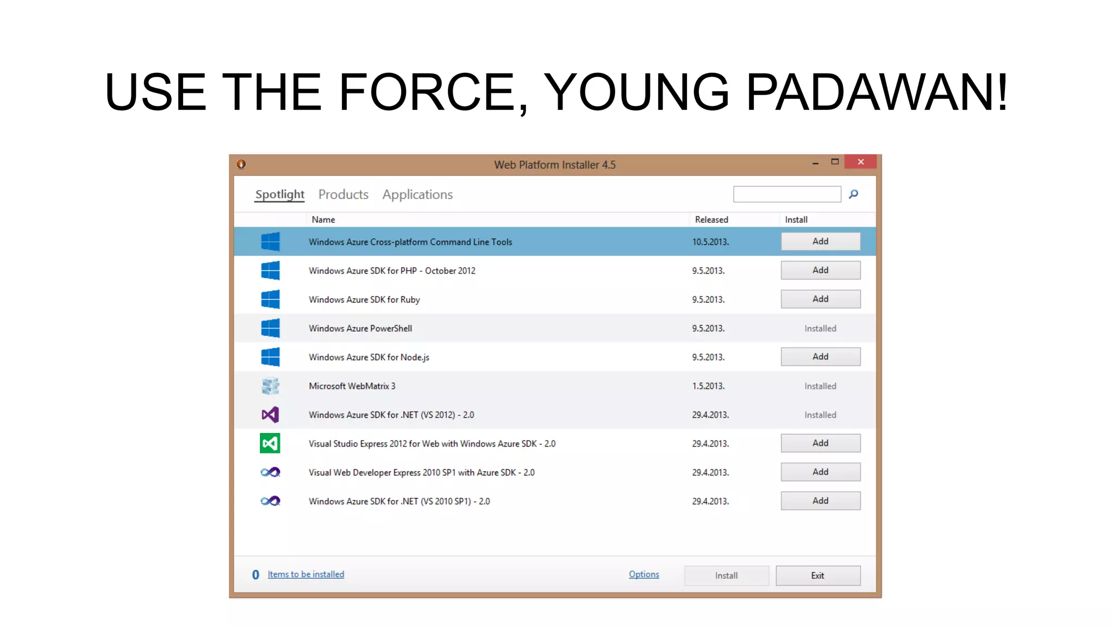1113x626 pixels.
Task: Click the Microsoft WebMatrix 3 icon
Action: click(x=270, y=386)
